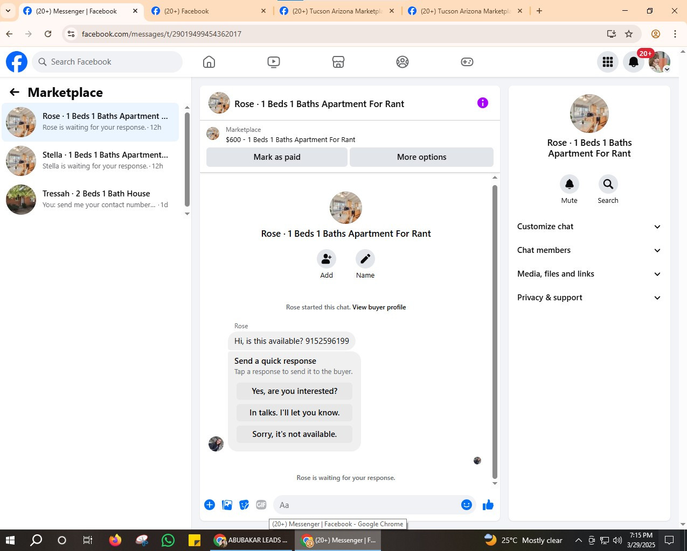
Task: Click Mark as paid button
Action: point(277,157)
